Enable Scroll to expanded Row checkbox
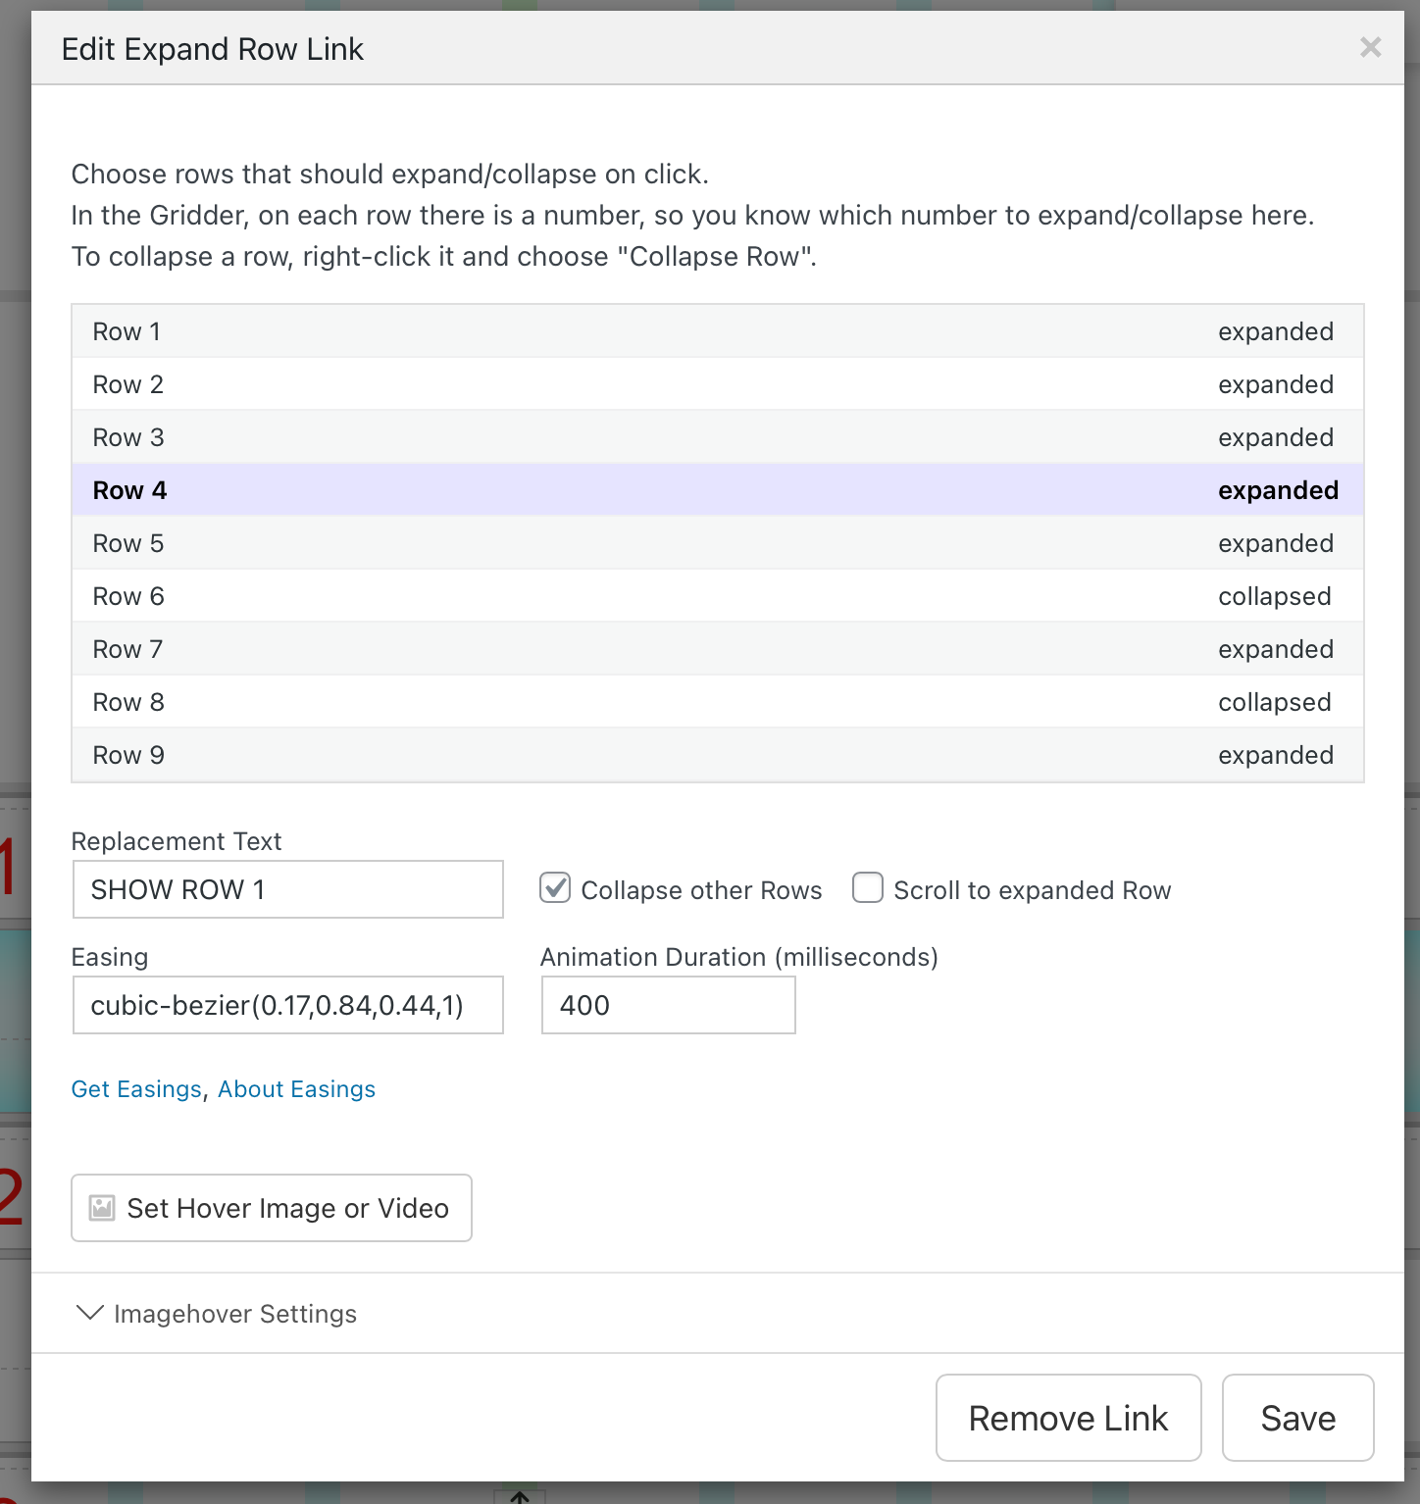Image resolution: width=1420 pixels, height=1504 pixels. point(867,888)
